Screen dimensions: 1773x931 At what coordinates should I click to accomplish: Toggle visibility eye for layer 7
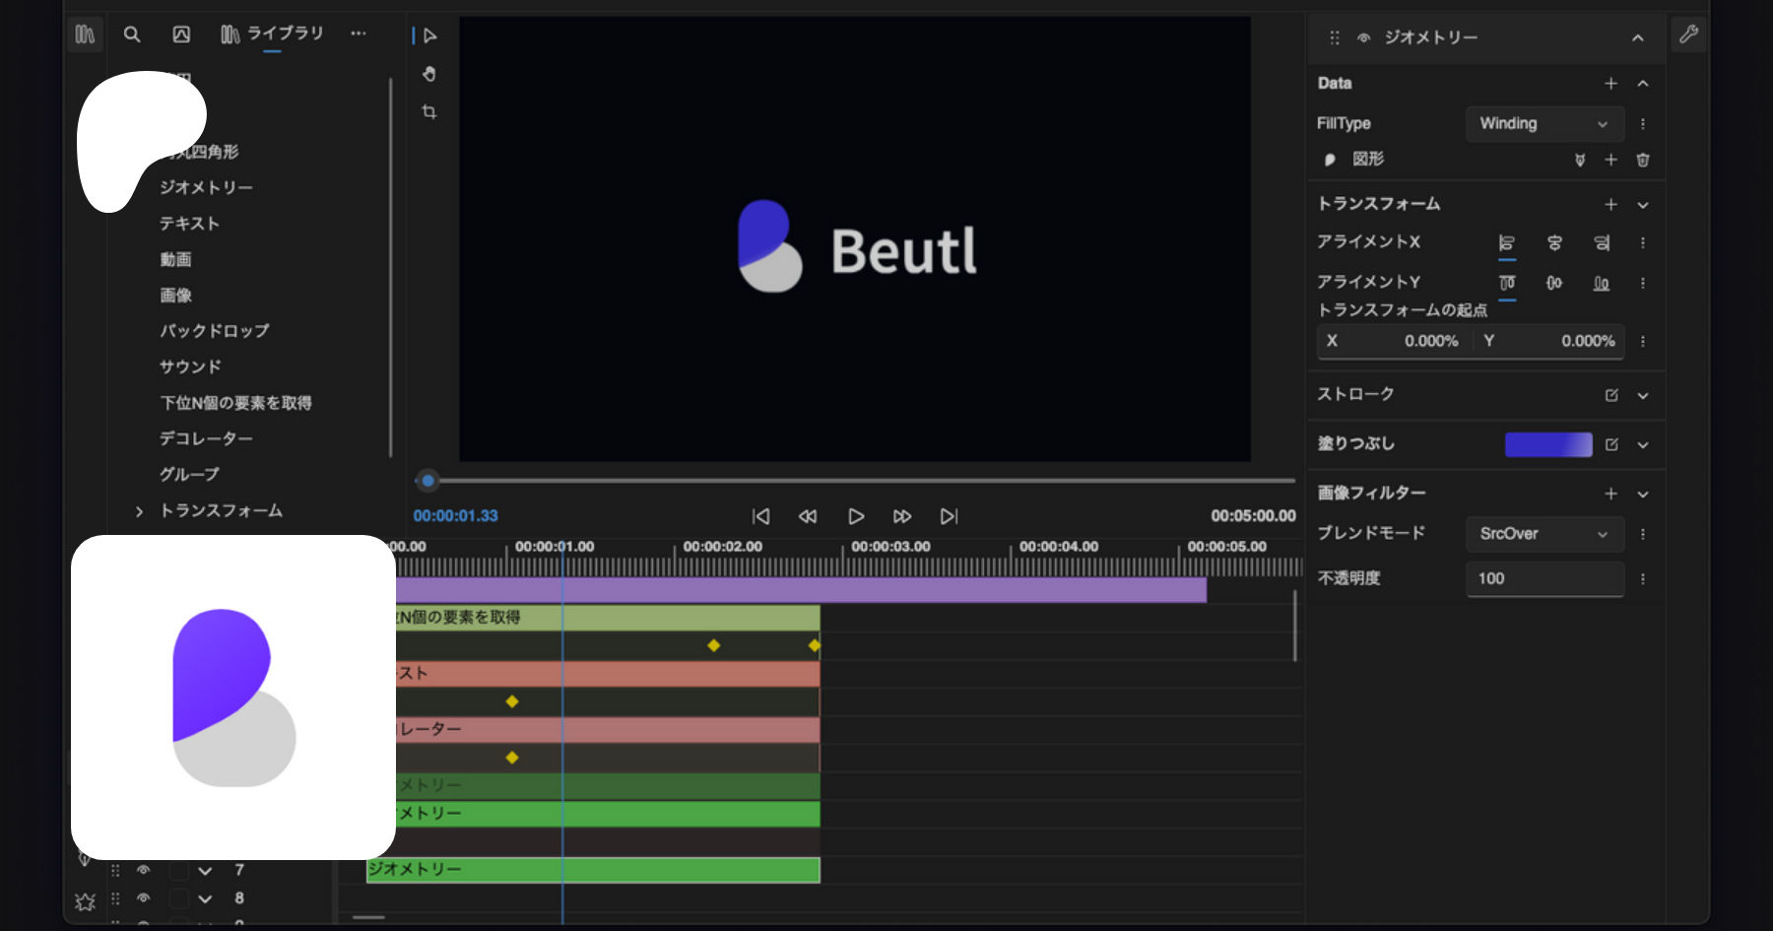pyautogui.click(x=144, y=870)
